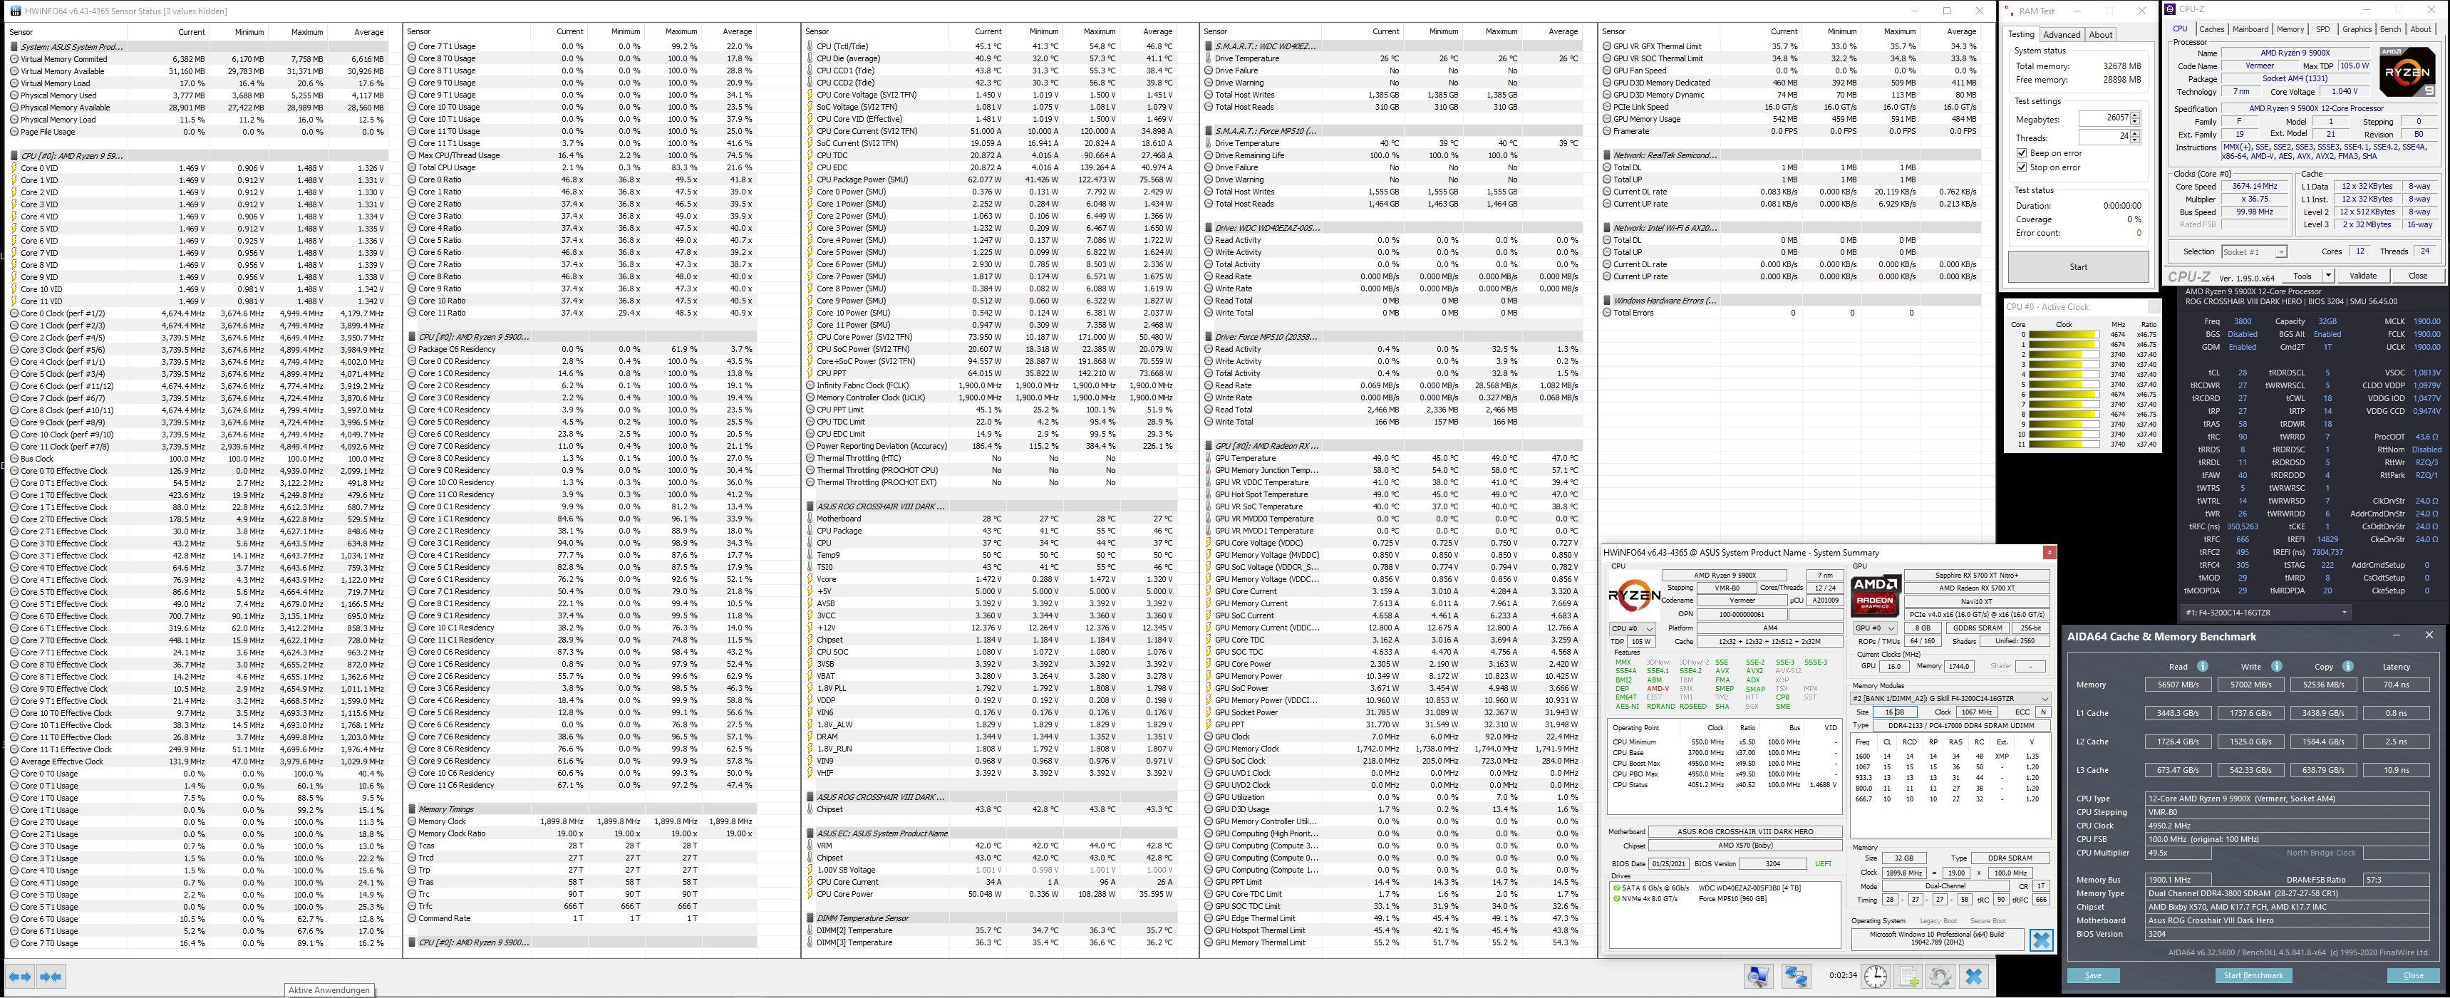The height and width of the screenshot is (998, 2450).
Task: Click Start Benchmark in AIDA64 window
Action: pyautogui.click(x=2253, y=975)
